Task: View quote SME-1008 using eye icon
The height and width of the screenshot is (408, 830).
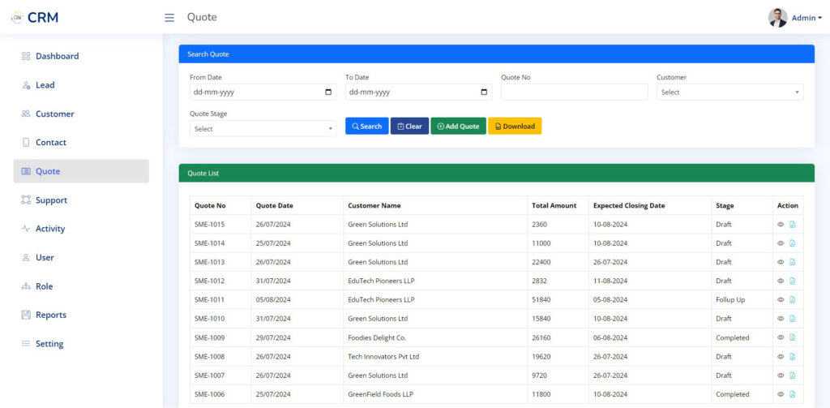Action: pos(781,357)
